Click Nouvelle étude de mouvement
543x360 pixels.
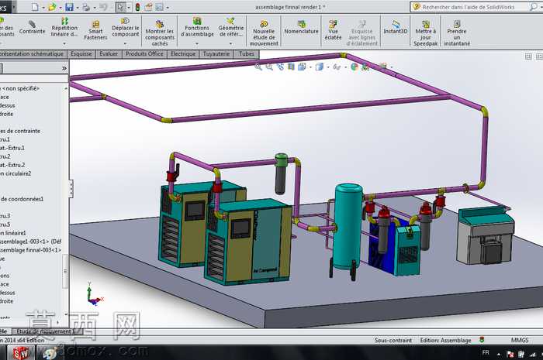coord(264,33)
